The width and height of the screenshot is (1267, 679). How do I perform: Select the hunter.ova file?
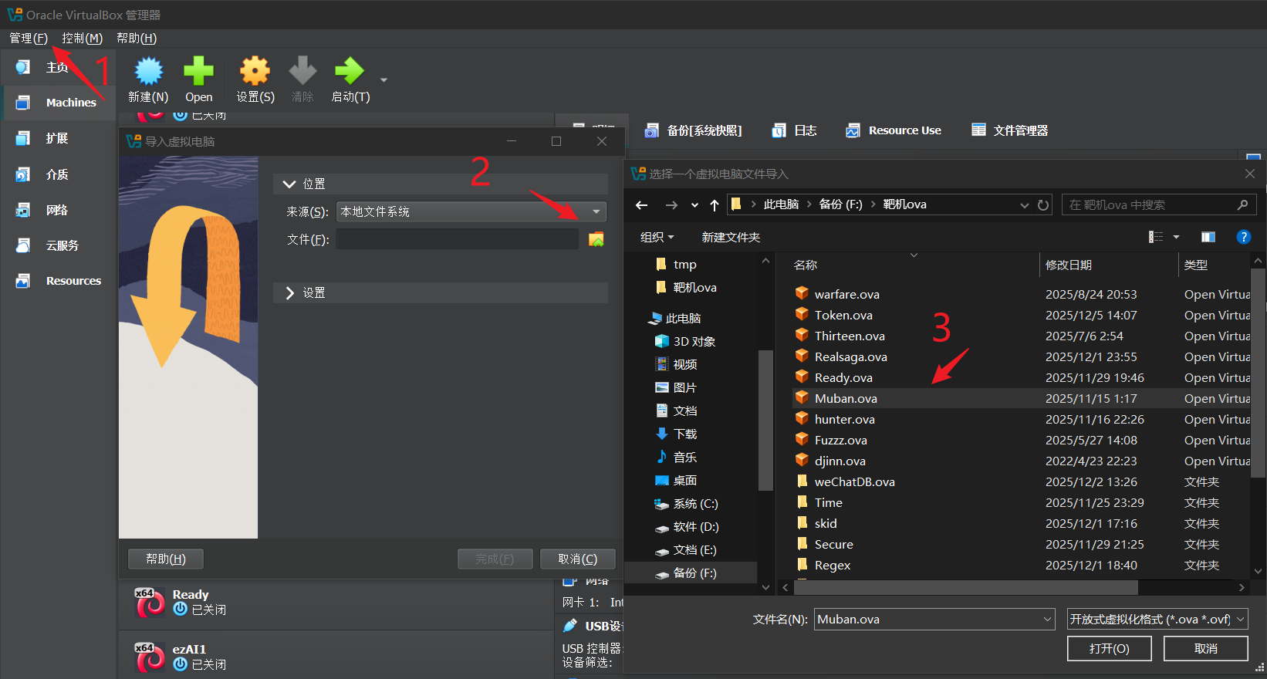(844, 420)
